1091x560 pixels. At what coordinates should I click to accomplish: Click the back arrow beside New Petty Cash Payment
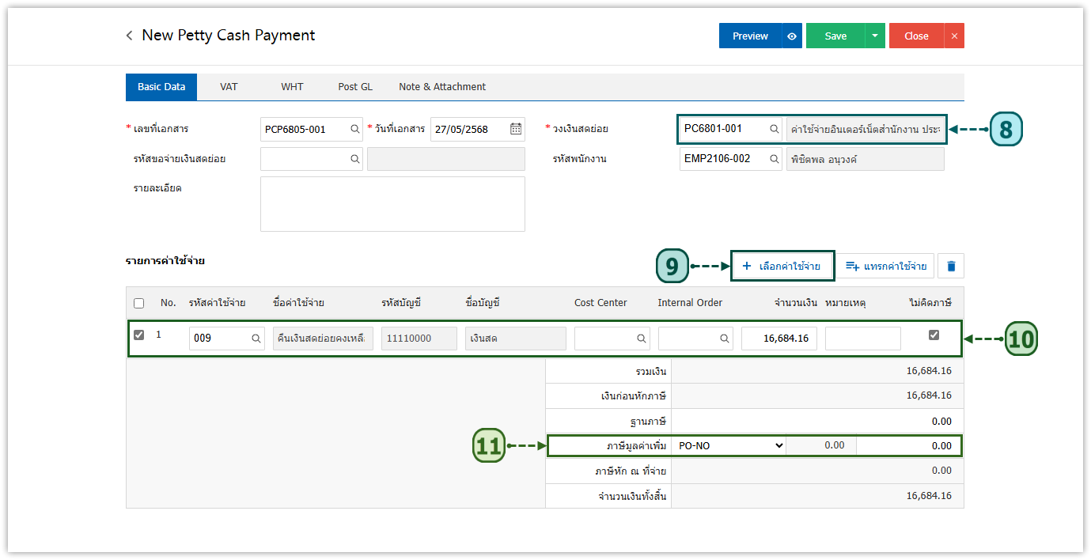pyautogui.click(x=129, y=36)
